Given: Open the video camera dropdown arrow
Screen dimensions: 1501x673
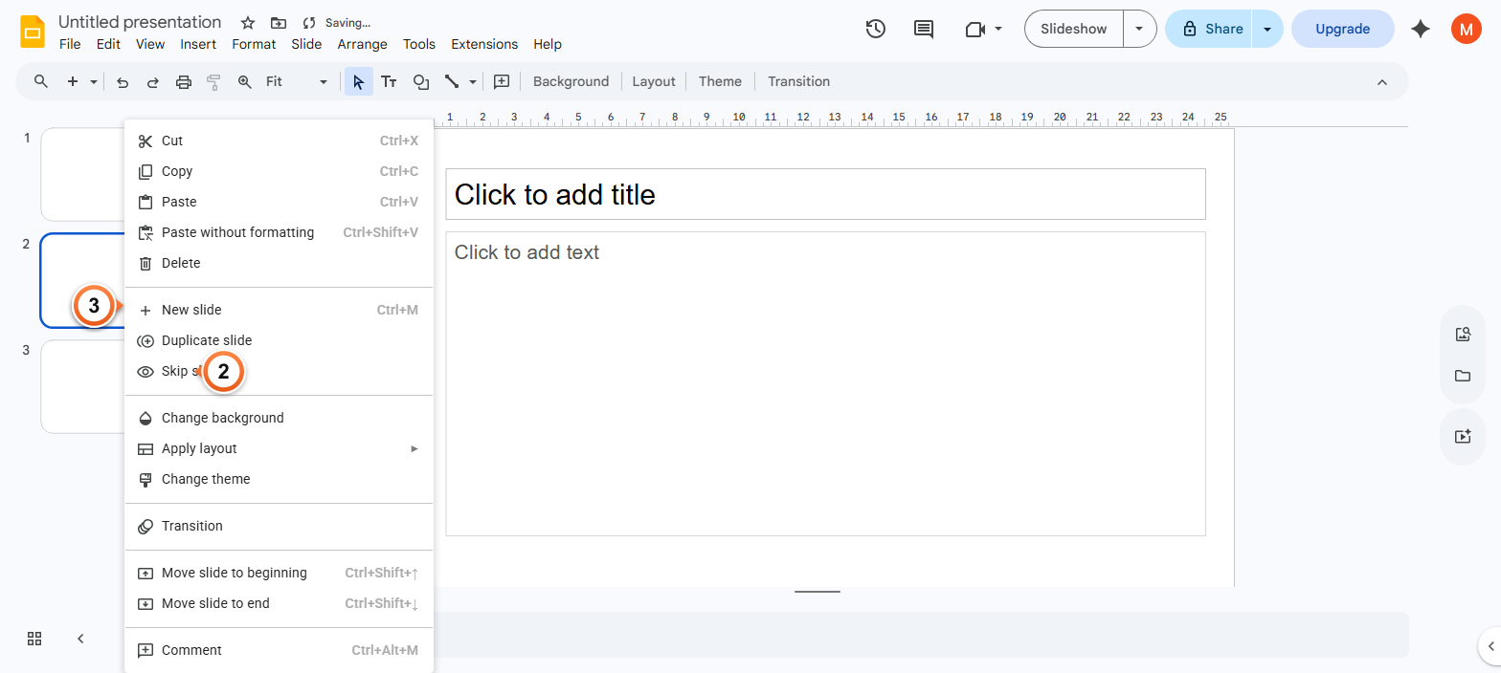Looking at the screenshot, I should click(998, 29).
